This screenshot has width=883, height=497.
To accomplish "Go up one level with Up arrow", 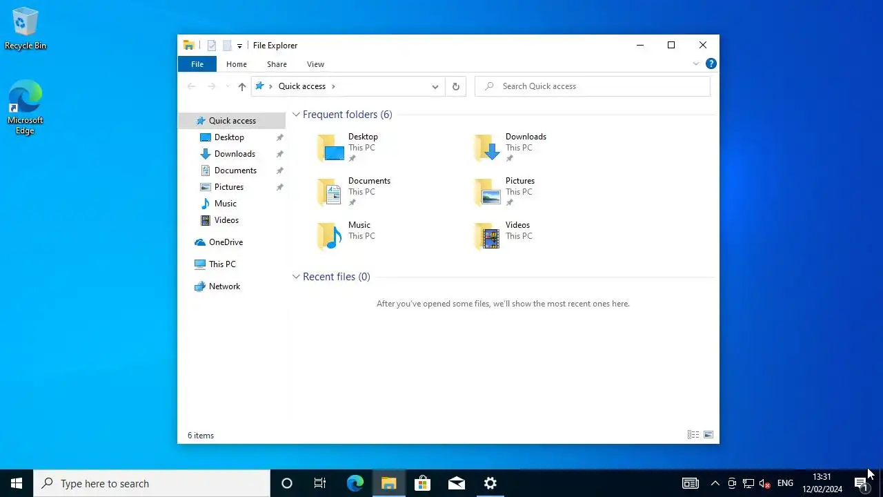I will click(241, 86).
